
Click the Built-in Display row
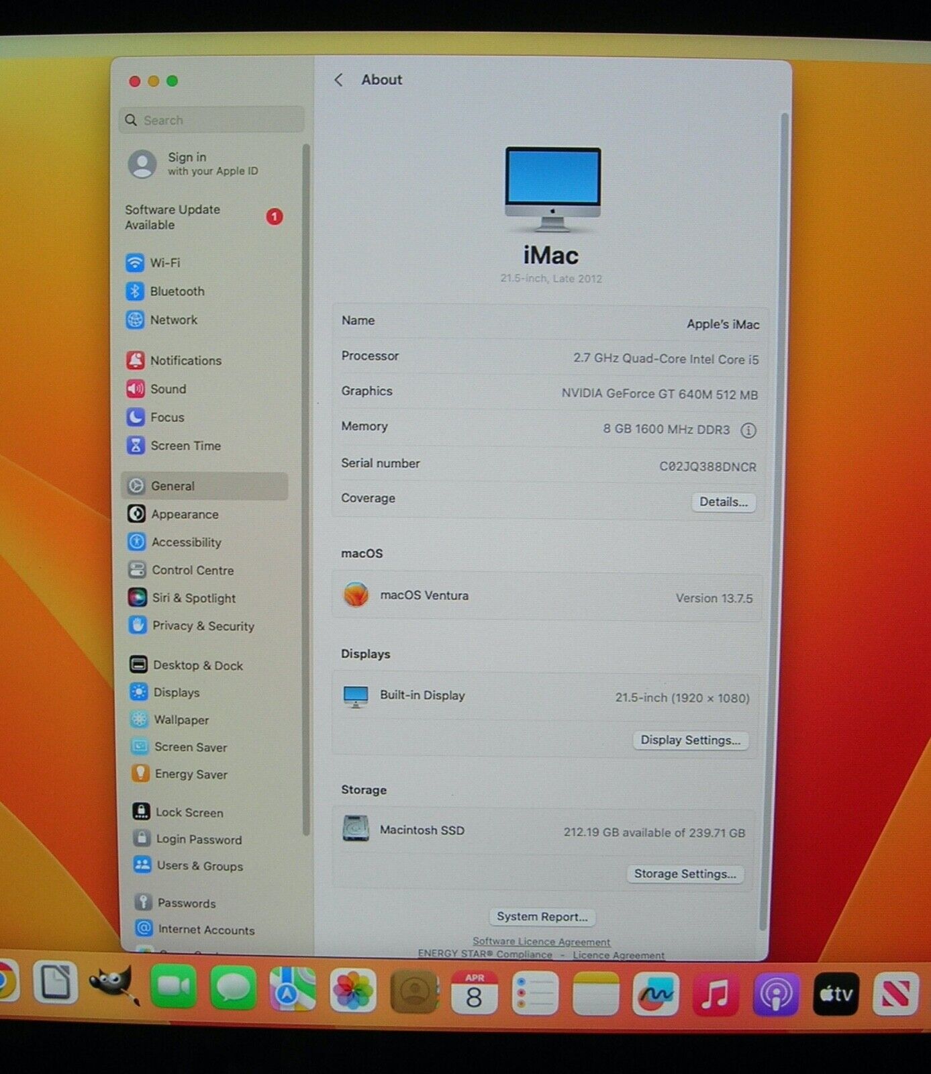tap(546, 697)
